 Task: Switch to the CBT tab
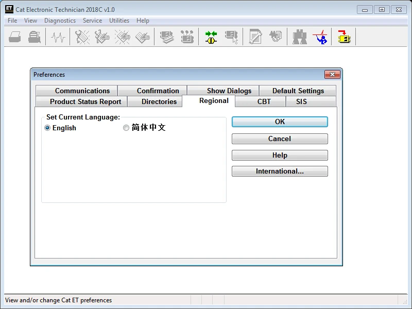(x=261, y=101)
